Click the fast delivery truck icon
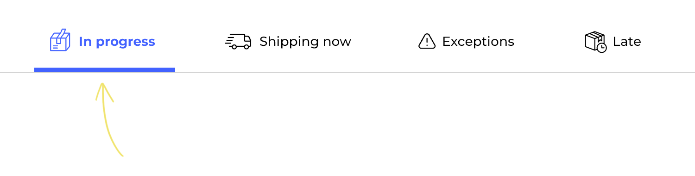This screenshot has height=176, width=695. click(238, 41)
